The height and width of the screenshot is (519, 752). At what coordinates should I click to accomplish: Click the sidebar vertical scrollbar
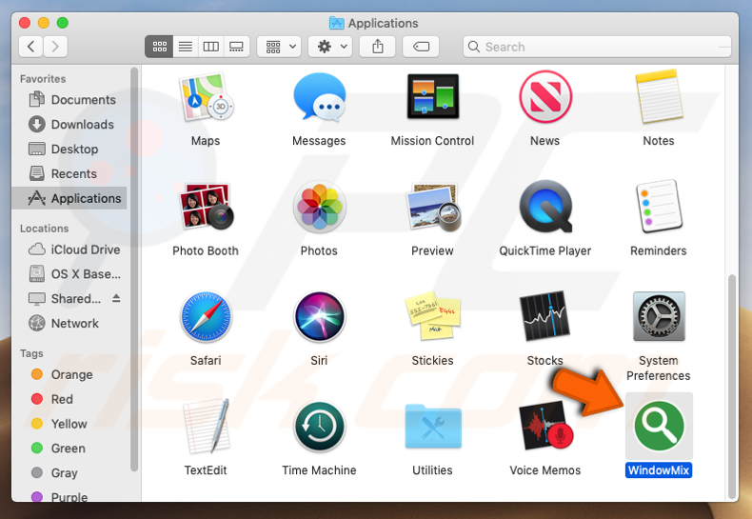click(134, 269)
